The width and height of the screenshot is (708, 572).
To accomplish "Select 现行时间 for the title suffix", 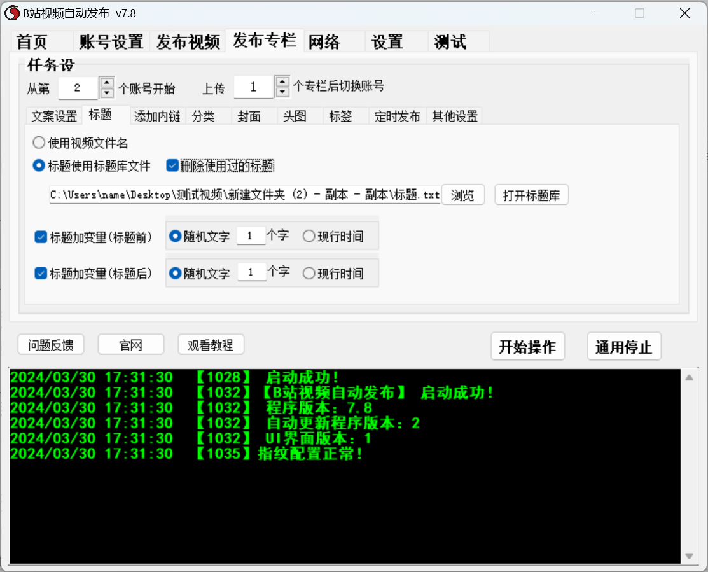I will click(333, 273).
